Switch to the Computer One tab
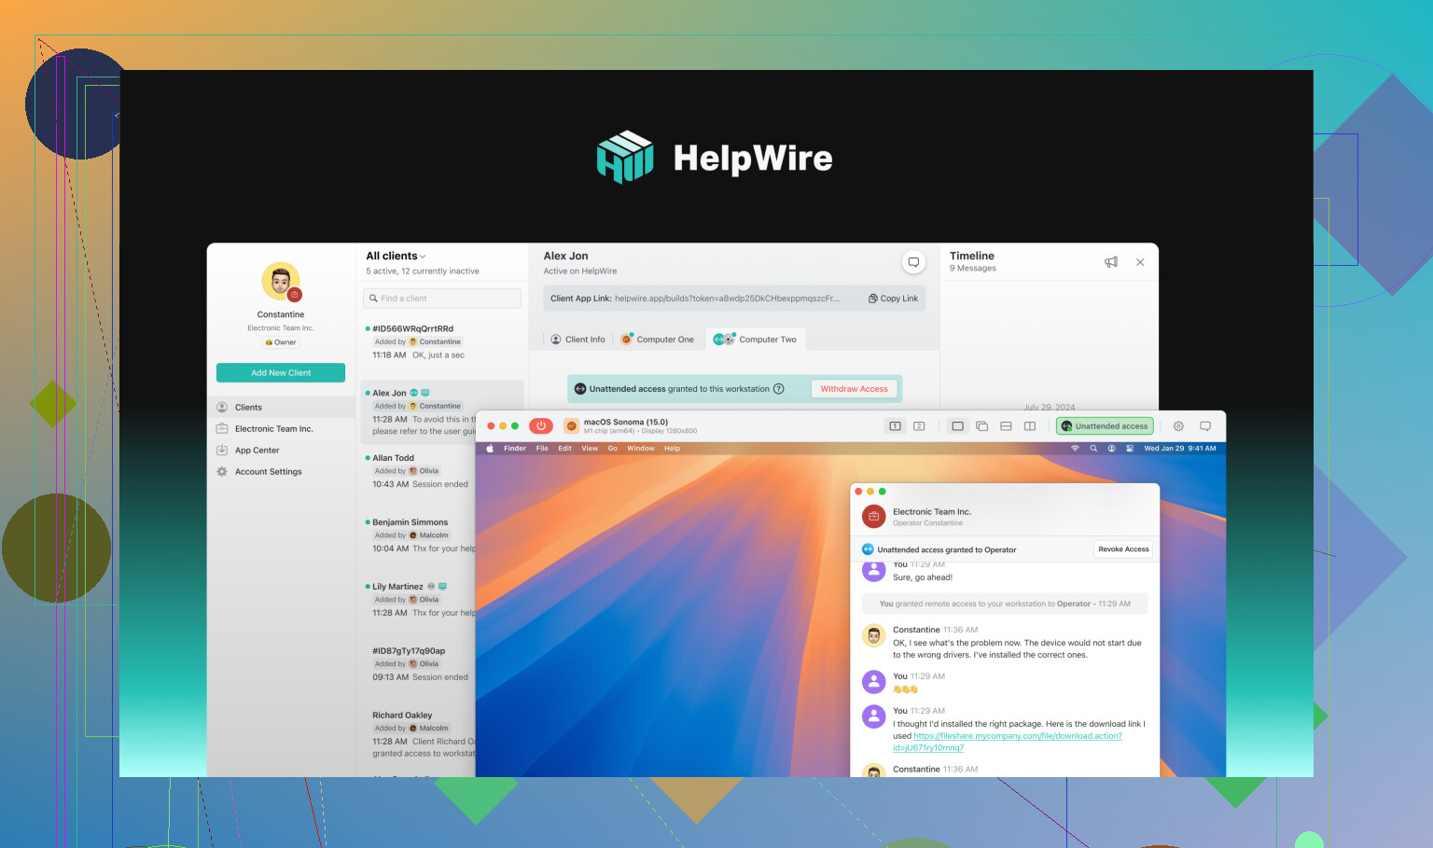This screenshot has height=848, width=1433. (658, 340)
